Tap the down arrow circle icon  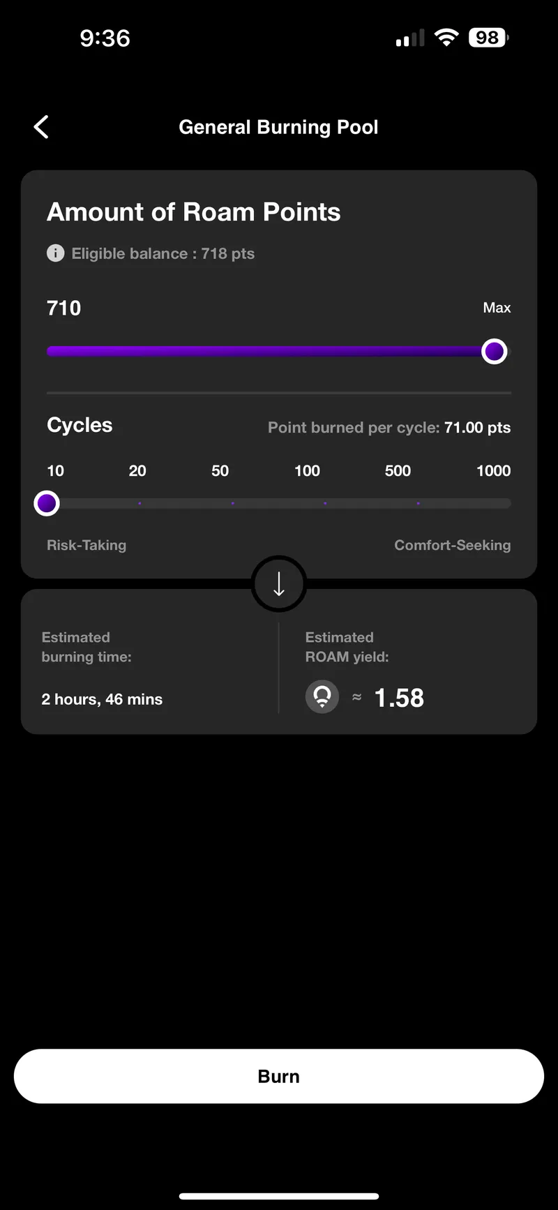pyautogui.click(x=279, y=584)
